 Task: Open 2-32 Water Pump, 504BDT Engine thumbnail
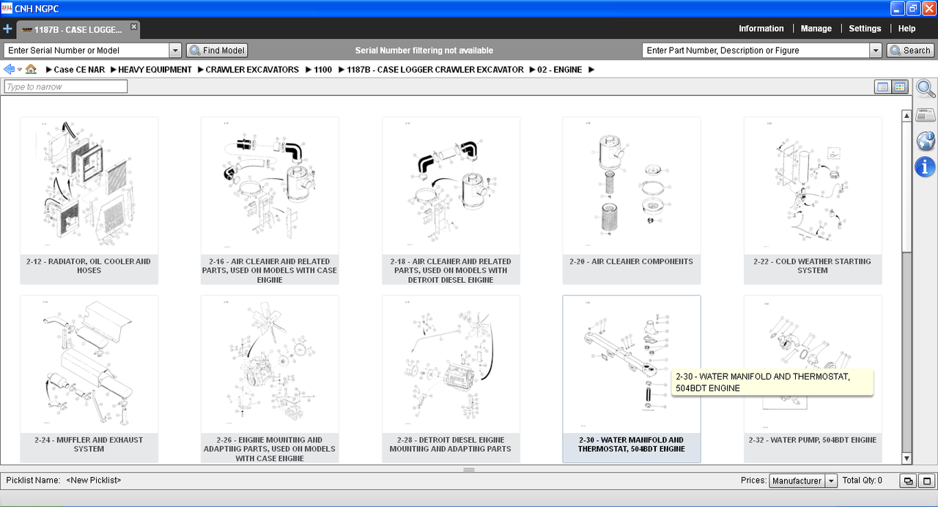click(813, 379)
